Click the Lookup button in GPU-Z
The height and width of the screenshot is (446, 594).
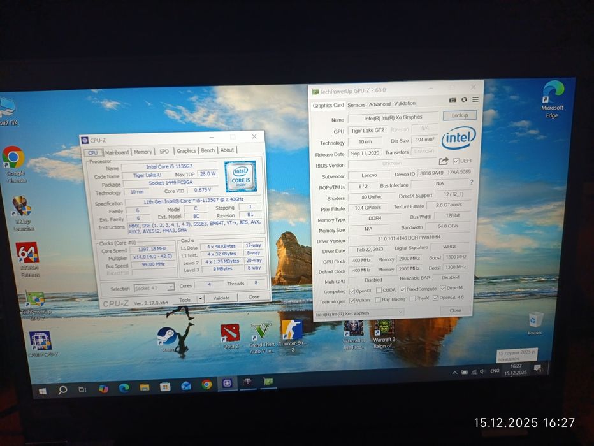click(x=460, y=115)
